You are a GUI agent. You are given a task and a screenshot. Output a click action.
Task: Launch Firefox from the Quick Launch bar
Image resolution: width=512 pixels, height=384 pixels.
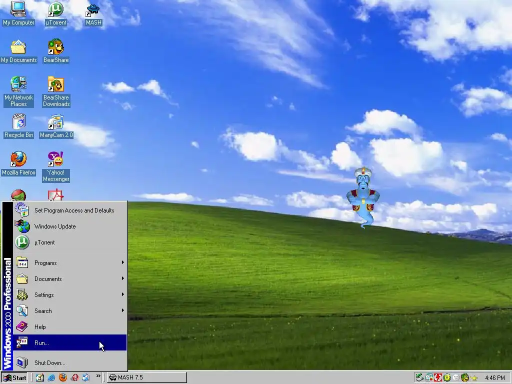coord(62,378)
